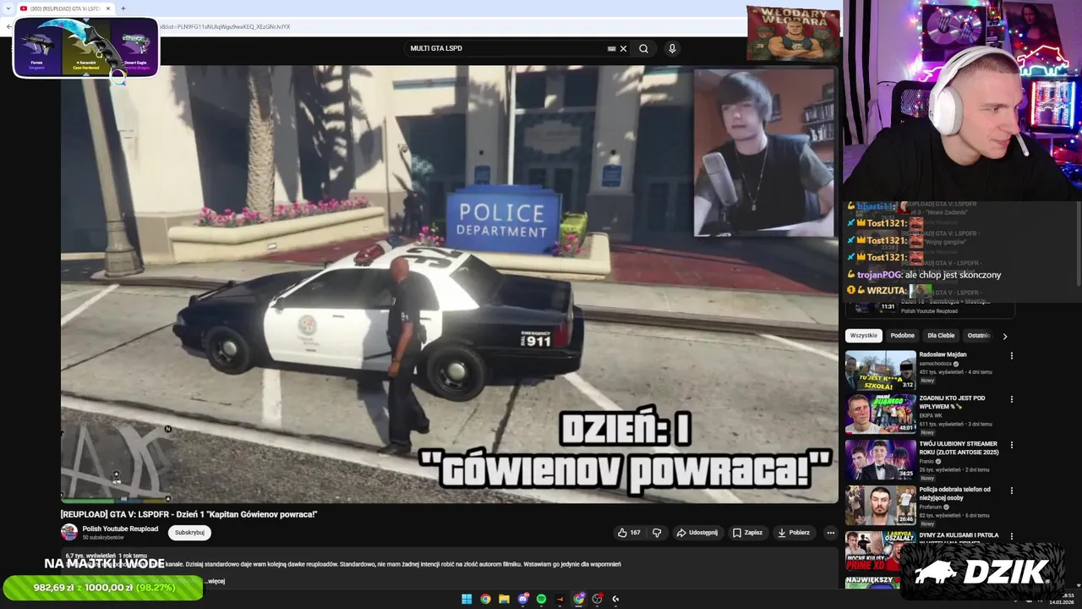Select the Podobne filter chip
Image resolution: width=1082 pixels, height=609 pixels.
902,336
